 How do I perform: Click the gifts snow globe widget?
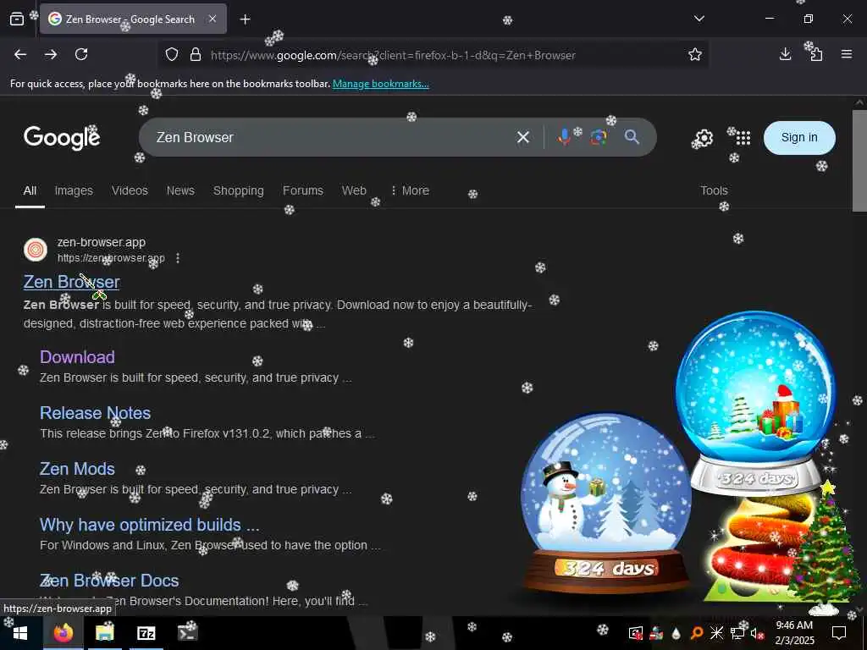pos(756,404)
